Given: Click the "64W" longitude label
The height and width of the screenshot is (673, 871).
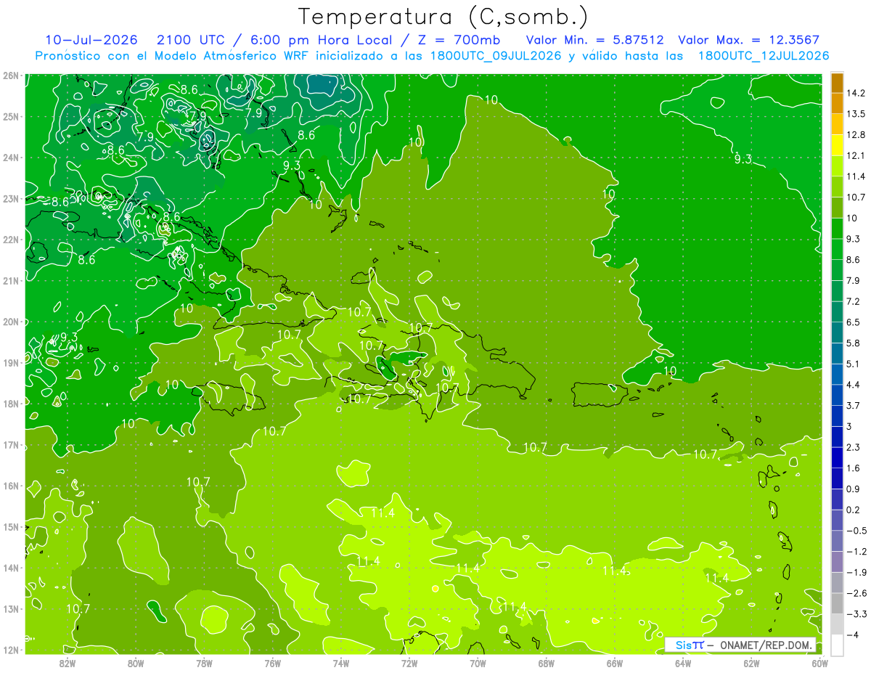Looking at the screenshot, I should (683, 663).
